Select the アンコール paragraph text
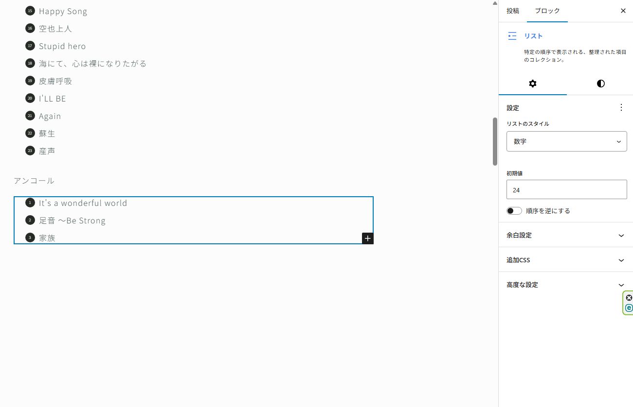The width and height of the screenshot is (633, 407). (34, 181)
